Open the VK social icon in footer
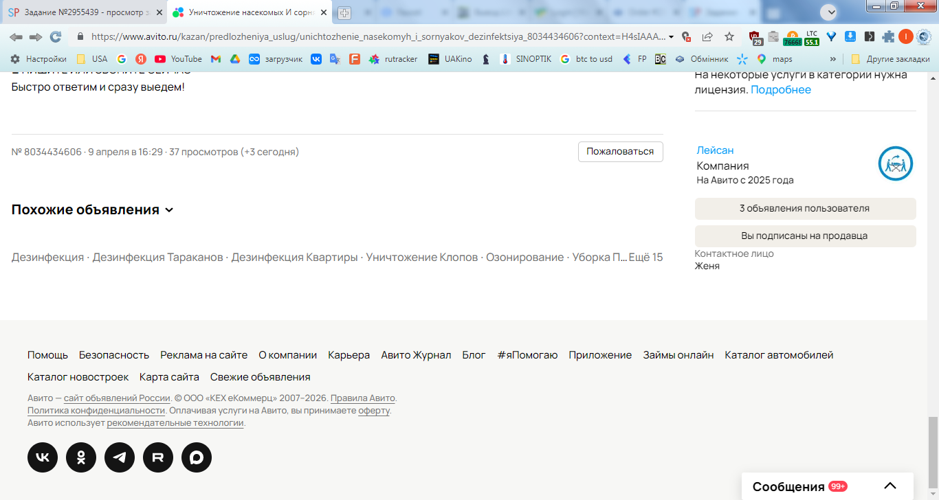 pos(43,457)
